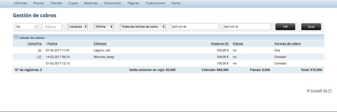
Task: Click the Buscar search field
Action: coord(52,27)
